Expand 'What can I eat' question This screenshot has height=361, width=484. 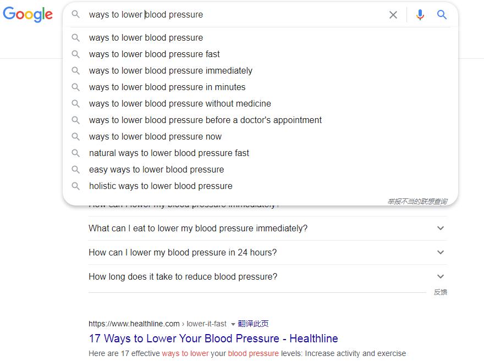pos(440,228)
